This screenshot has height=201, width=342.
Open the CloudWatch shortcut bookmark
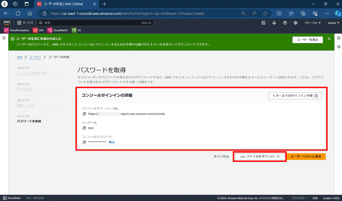[x=57, y=30]
